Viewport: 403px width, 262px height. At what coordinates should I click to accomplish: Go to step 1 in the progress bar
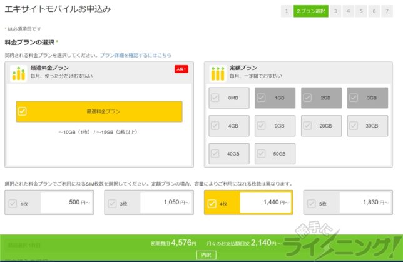point(287,11)
